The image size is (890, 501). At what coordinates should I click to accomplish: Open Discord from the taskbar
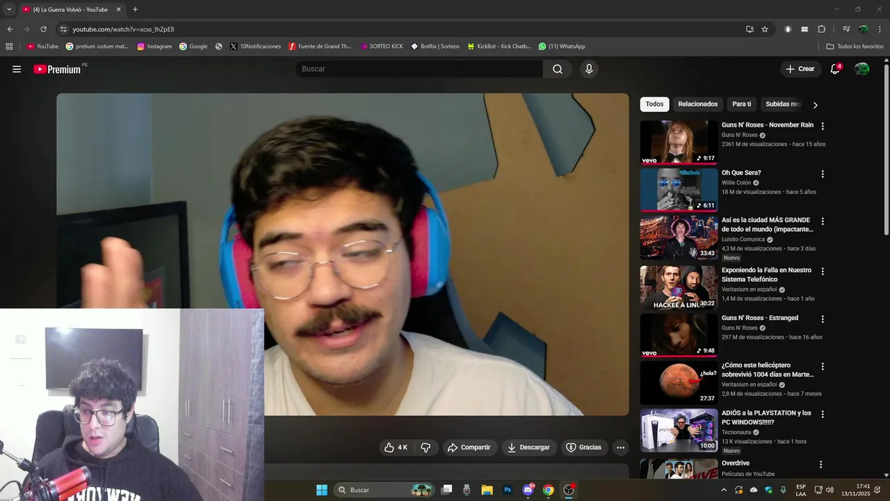click(528, 490)
